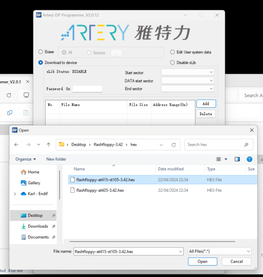This screenshot has height=277, width=263.
Task: Select the Erase radio button
Action: point(40,52)
